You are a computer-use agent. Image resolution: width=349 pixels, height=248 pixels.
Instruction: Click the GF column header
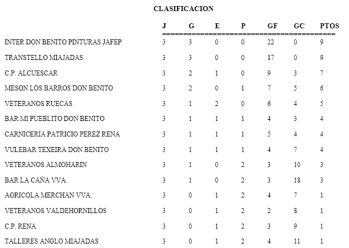click(x=273, y=26)
